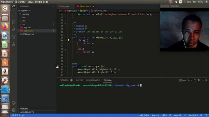This screenshot has height=117, width=209.
Task: Open the Testing flask view
Action: tap(13, 44)
